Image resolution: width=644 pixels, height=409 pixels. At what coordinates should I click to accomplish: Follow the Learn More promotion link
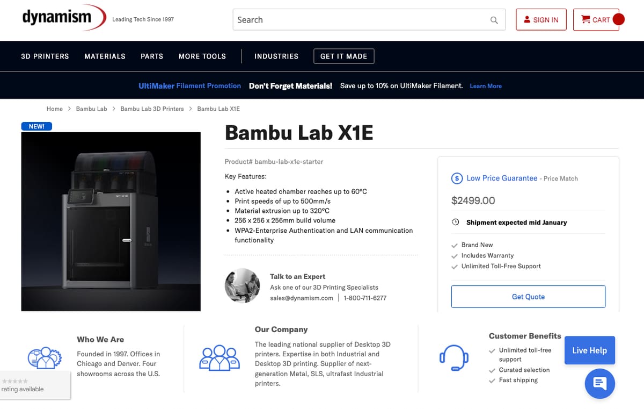pos(486,86)
